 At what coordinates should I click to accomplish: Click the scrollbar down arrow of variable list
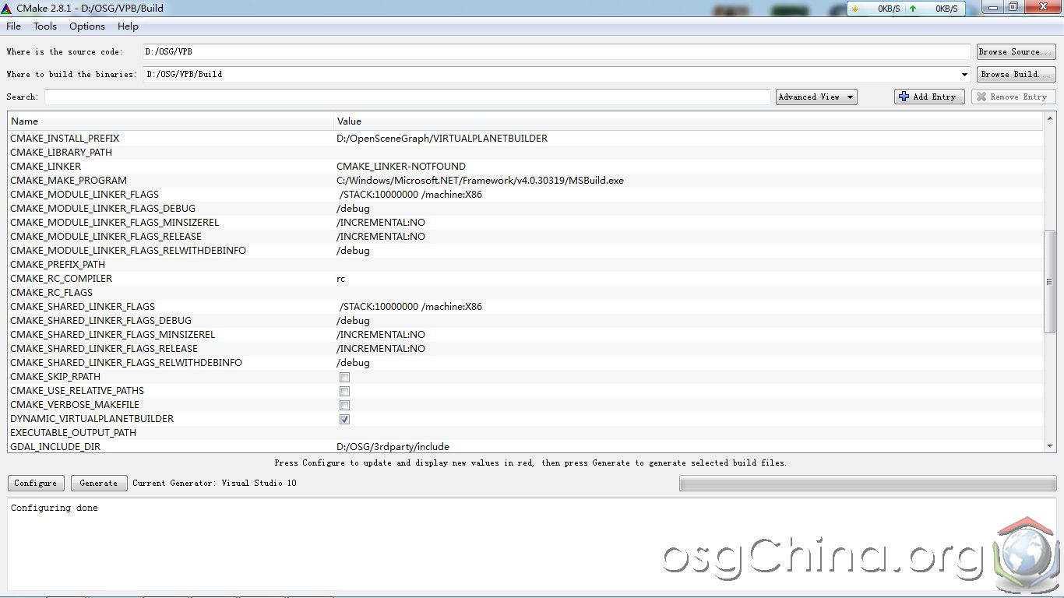pos(1049,446)
